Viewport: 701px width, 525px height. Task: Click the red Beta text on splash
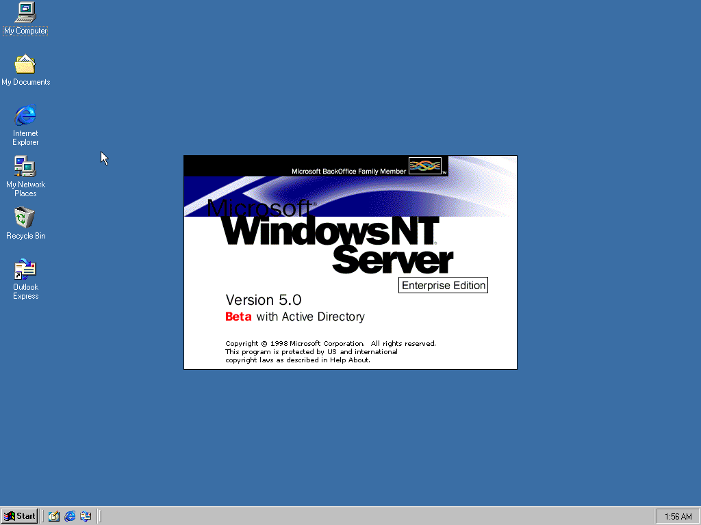click(x=238, y=317)
